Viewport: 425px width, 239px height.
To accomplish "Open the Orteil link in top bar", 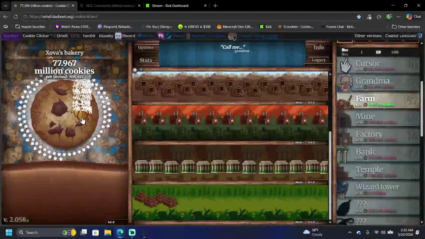I will (x=62, y=36).
